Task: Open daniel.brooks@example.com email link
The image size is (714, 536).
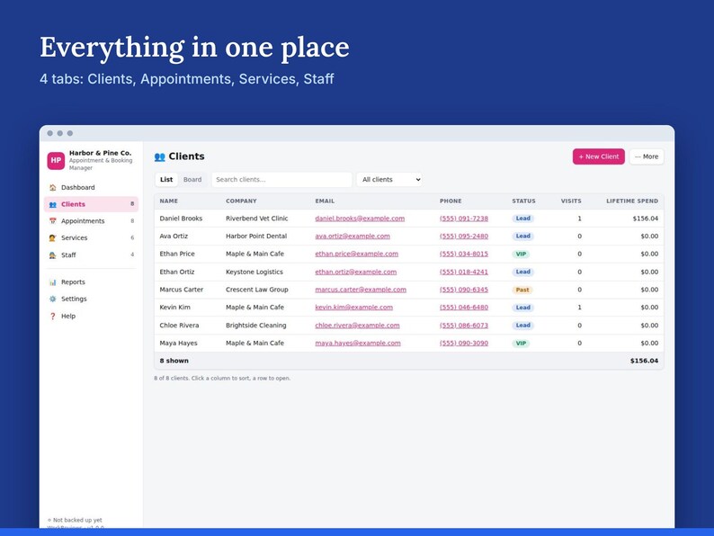Action: tap(360, 219)
